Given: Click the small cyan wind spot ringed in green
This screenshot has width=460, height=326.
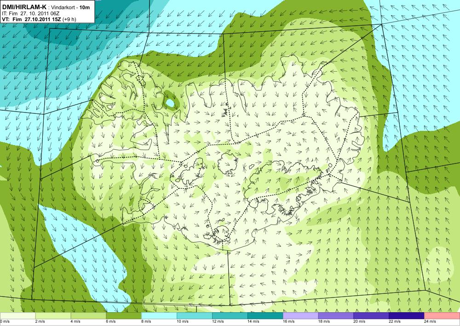Looking at the screenshot, I should click(x=170, y=103).
